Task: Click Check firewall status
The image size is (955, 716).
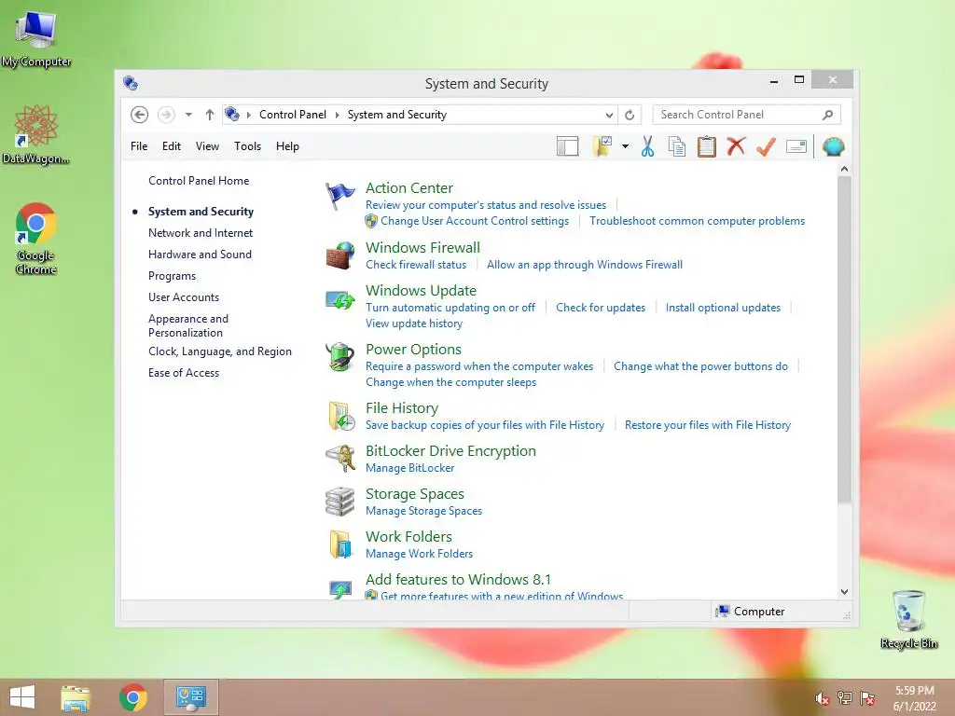Action: pyautogui.click(x=416, y=265)
